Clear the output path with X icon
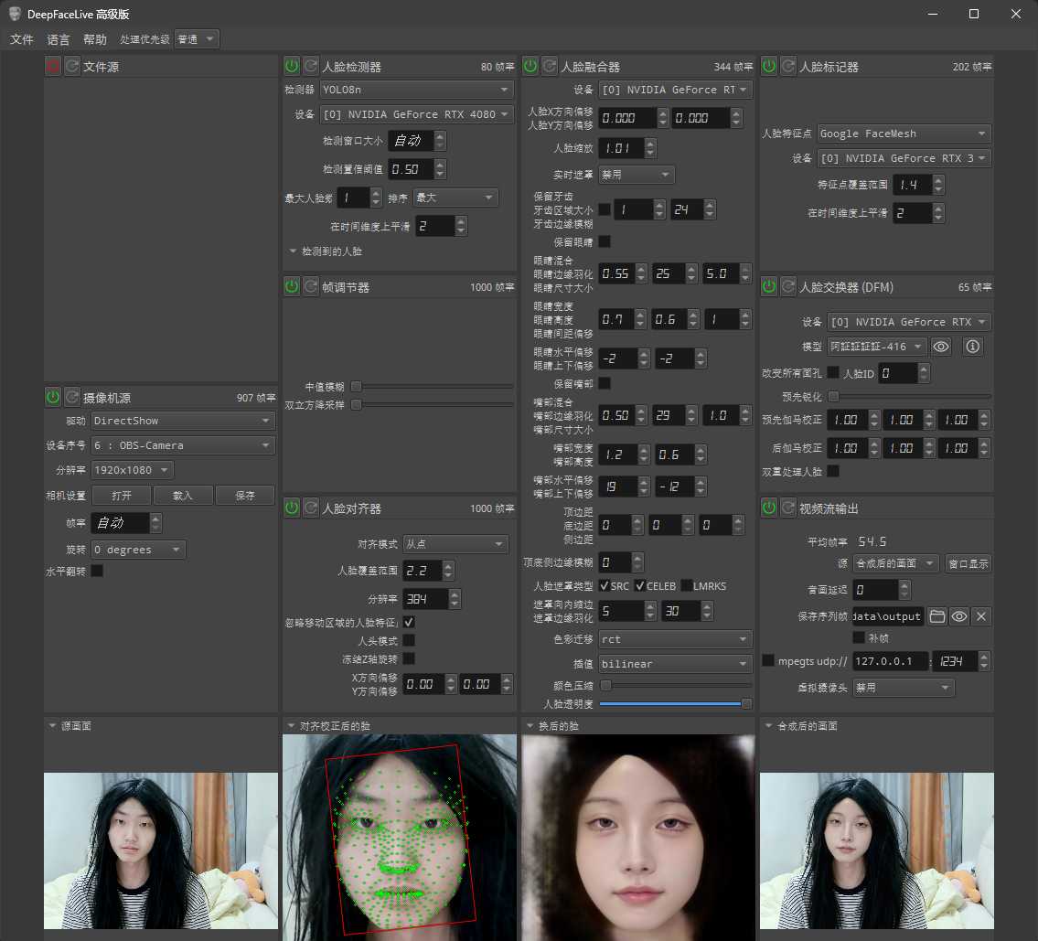Screen dimensions: 1038x941 [x=981, y=616]
